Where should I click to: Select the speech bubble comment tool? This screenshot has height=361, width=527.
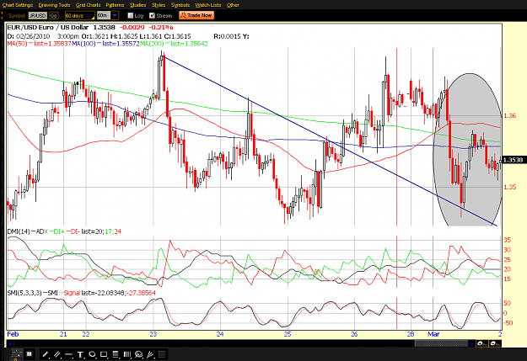pos(139,354)
